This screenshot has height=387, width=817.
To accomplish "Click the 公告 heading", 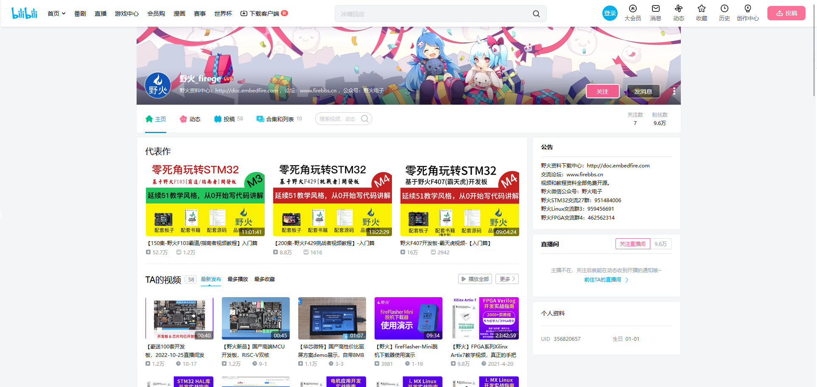I will (547, 147).
